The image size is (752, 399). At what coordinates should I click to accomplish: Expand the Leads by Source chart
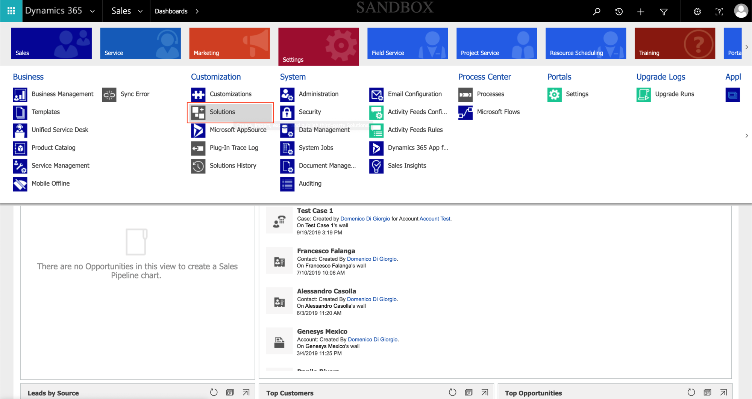246,392
